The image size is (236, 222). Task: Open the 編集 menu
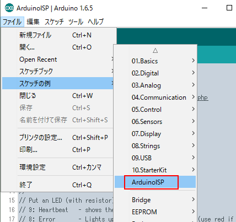(x=33, y=22)
